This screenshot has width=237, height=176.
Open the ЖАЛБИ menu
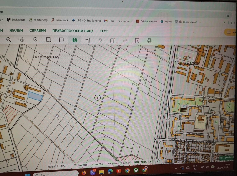click(16, 30)
